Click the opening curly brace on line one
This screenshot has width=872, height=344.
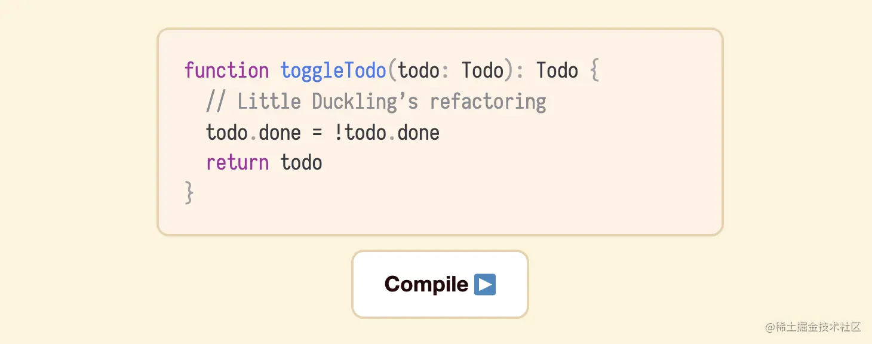click(x=594, y=71)
